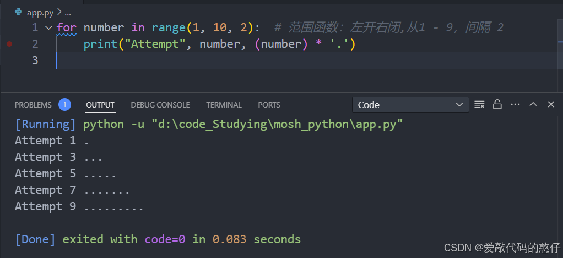
Task: Click the Python file icon in breadcrumb
Action: pos(18,12)
